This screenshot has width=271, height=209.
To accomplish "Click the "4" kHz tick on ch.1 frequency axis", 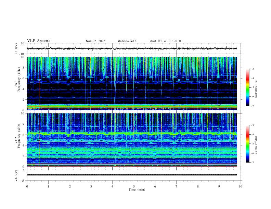I will pyautogui.click(x=24, y=89).
